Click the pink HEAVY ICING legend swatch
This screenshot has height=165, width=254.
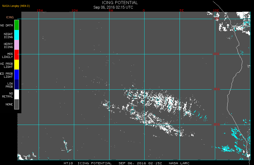point(17,45)
